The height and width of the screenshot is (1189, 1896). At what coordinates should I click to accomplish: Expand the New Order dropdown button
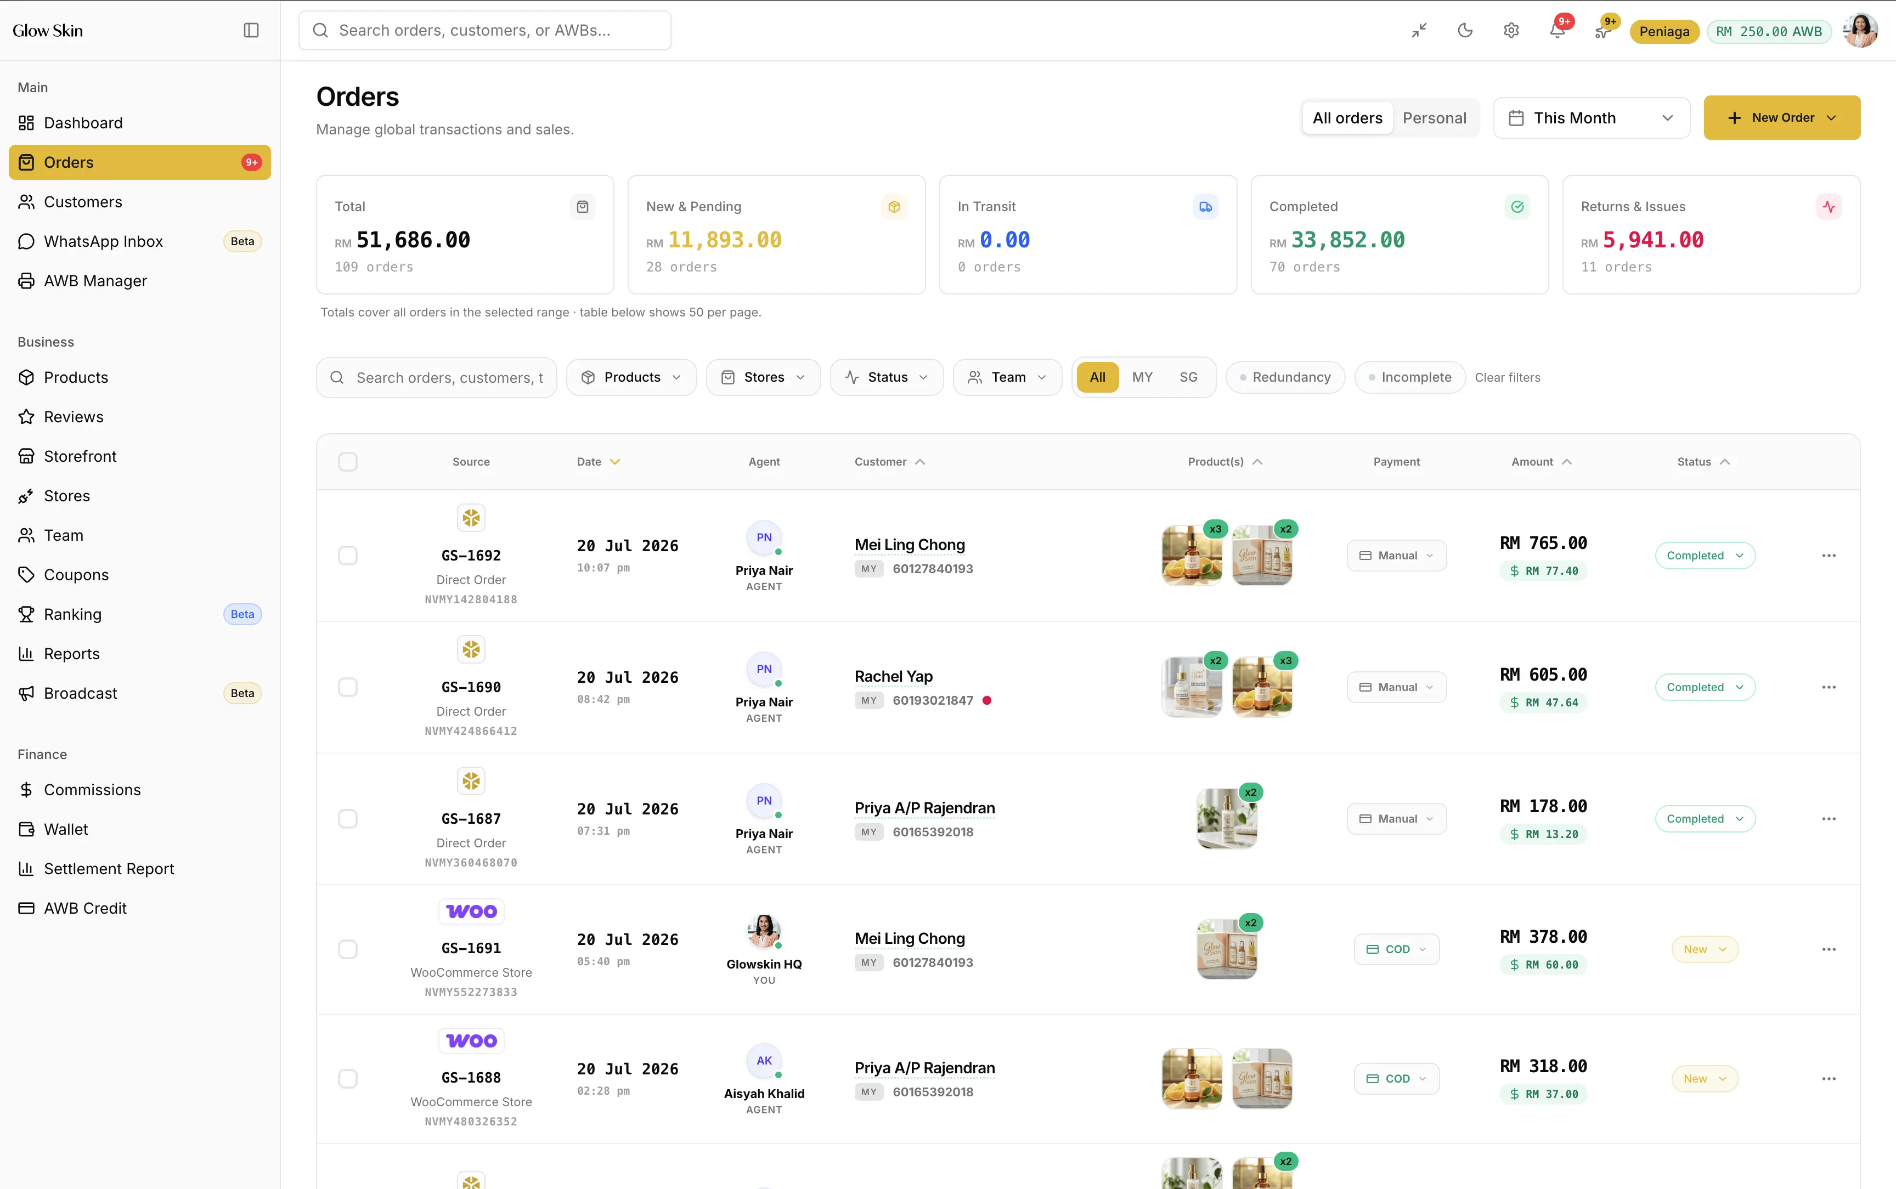(1781, 118)
